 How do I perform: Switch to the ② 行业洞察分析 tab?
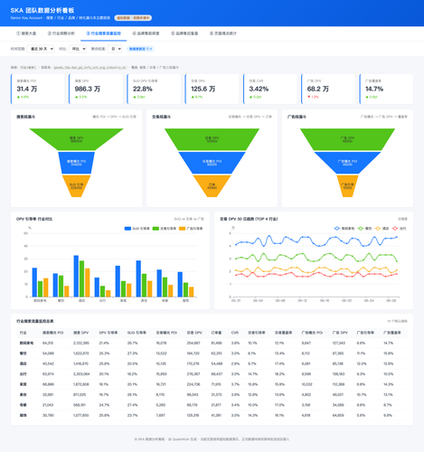(x=61, y=33)
